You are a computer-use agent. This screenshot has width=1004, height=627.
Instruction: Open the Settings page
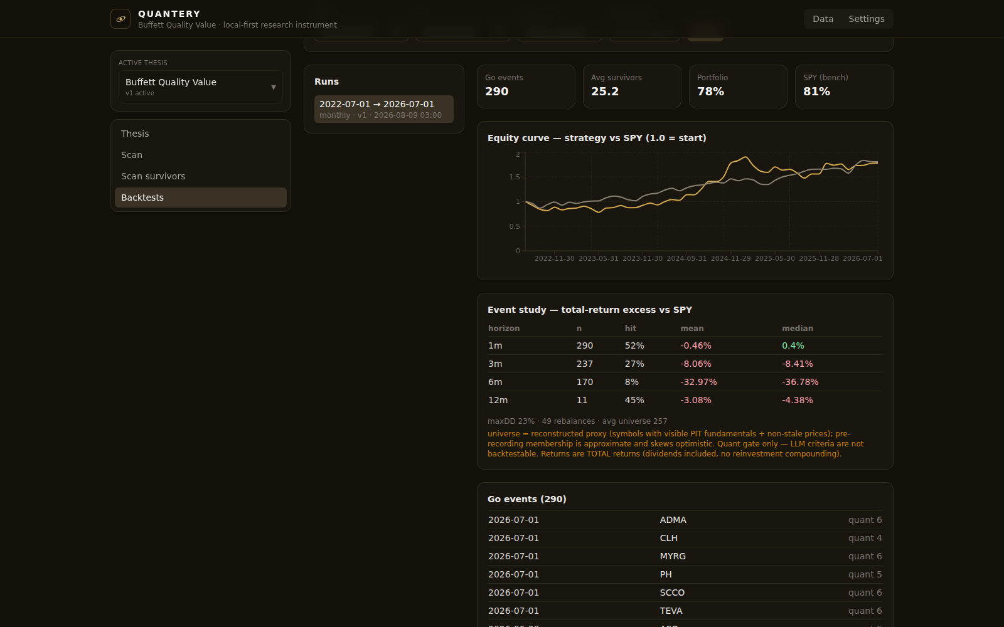[866, 19]
